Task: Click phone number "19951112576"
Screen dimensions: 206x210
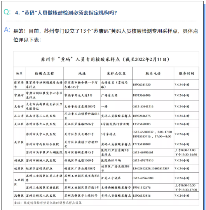Action: click(141, 187)
